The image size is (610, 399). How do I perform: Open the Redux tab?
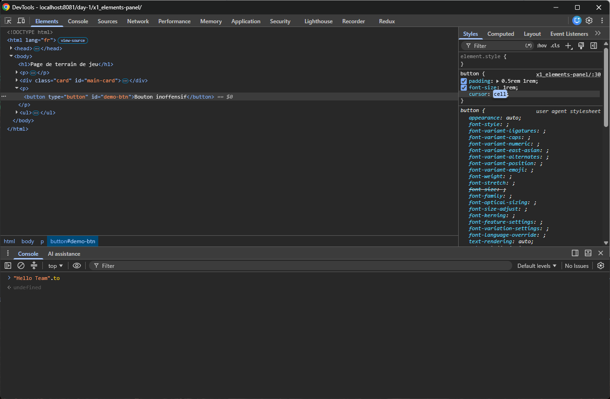387,21
